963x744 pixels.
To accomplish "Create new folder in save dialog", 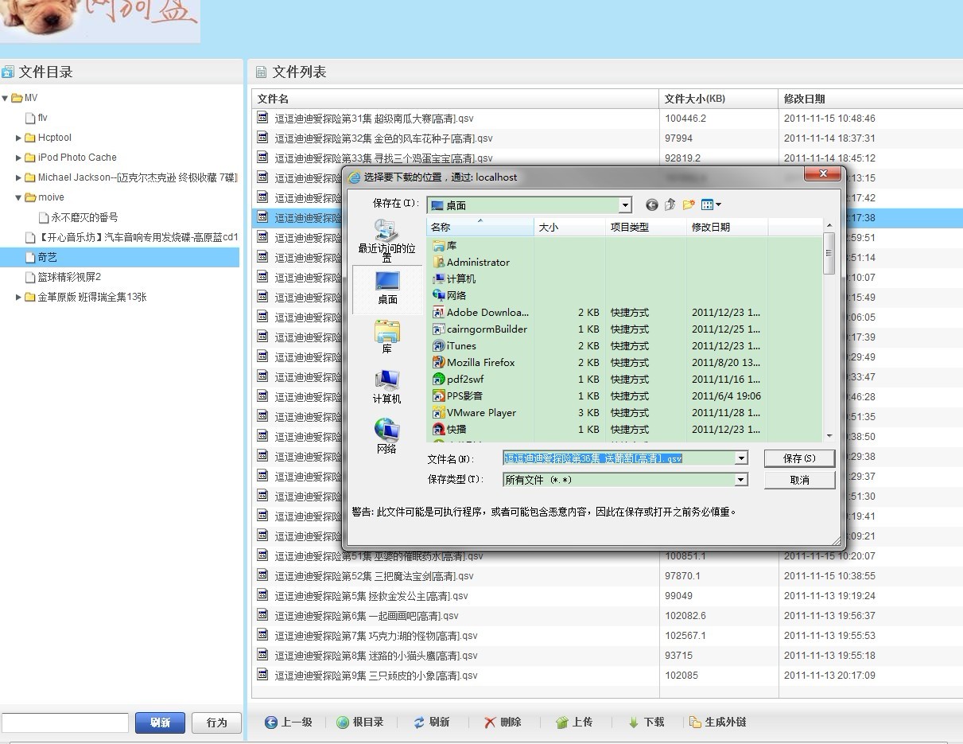I will tap(689, 205).
